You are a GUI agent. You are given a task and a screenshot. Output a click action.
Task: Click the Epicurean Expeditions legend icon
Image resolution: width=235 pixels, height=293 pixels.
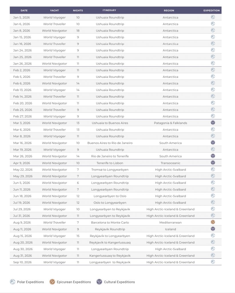tap(52, 282)
